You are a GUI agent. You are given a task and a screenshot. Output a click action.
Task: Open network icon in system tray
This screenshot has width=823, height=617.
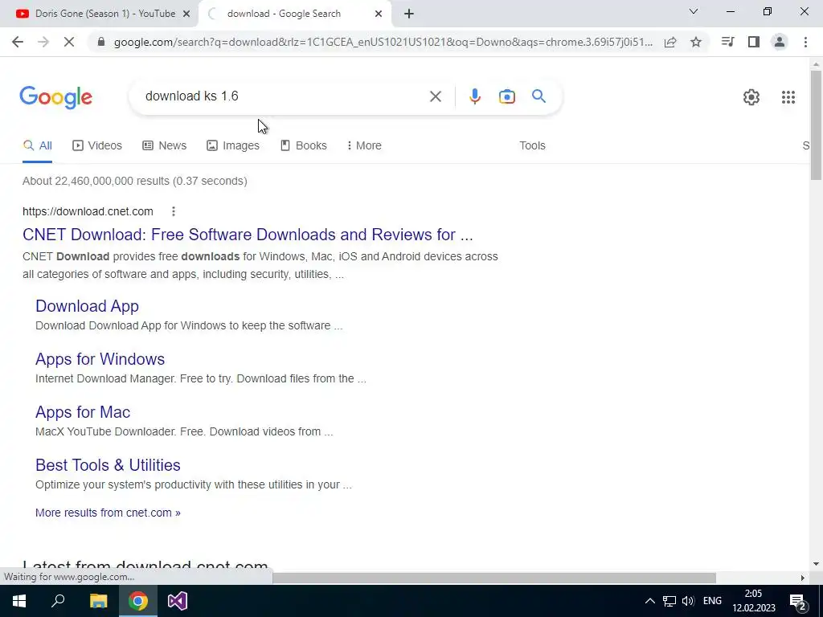[669, 601]
